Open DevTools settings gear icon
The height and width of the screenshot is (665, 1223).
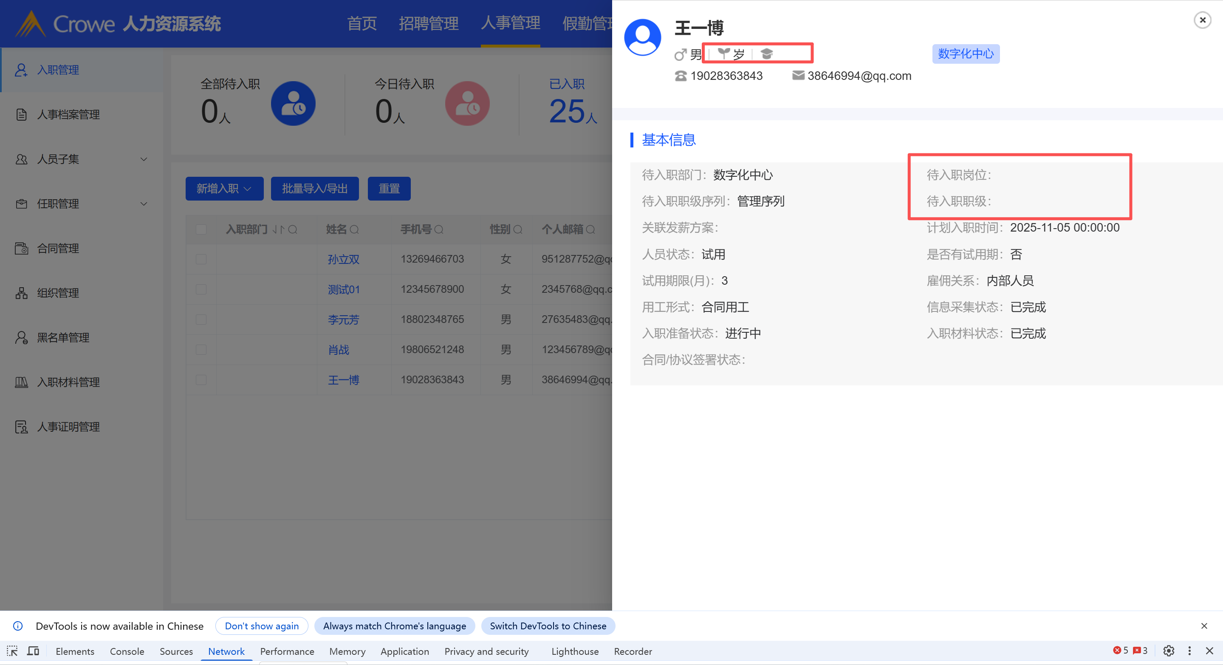coord(1168,651)
